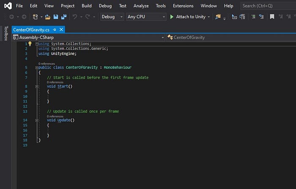Focus the Search (Ctrl+Q) box
The height and width of the screenshot is (189, 296).
268,6
